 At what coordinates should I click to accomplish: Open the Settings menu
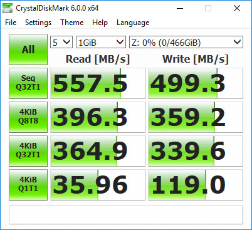coord(38,23)
